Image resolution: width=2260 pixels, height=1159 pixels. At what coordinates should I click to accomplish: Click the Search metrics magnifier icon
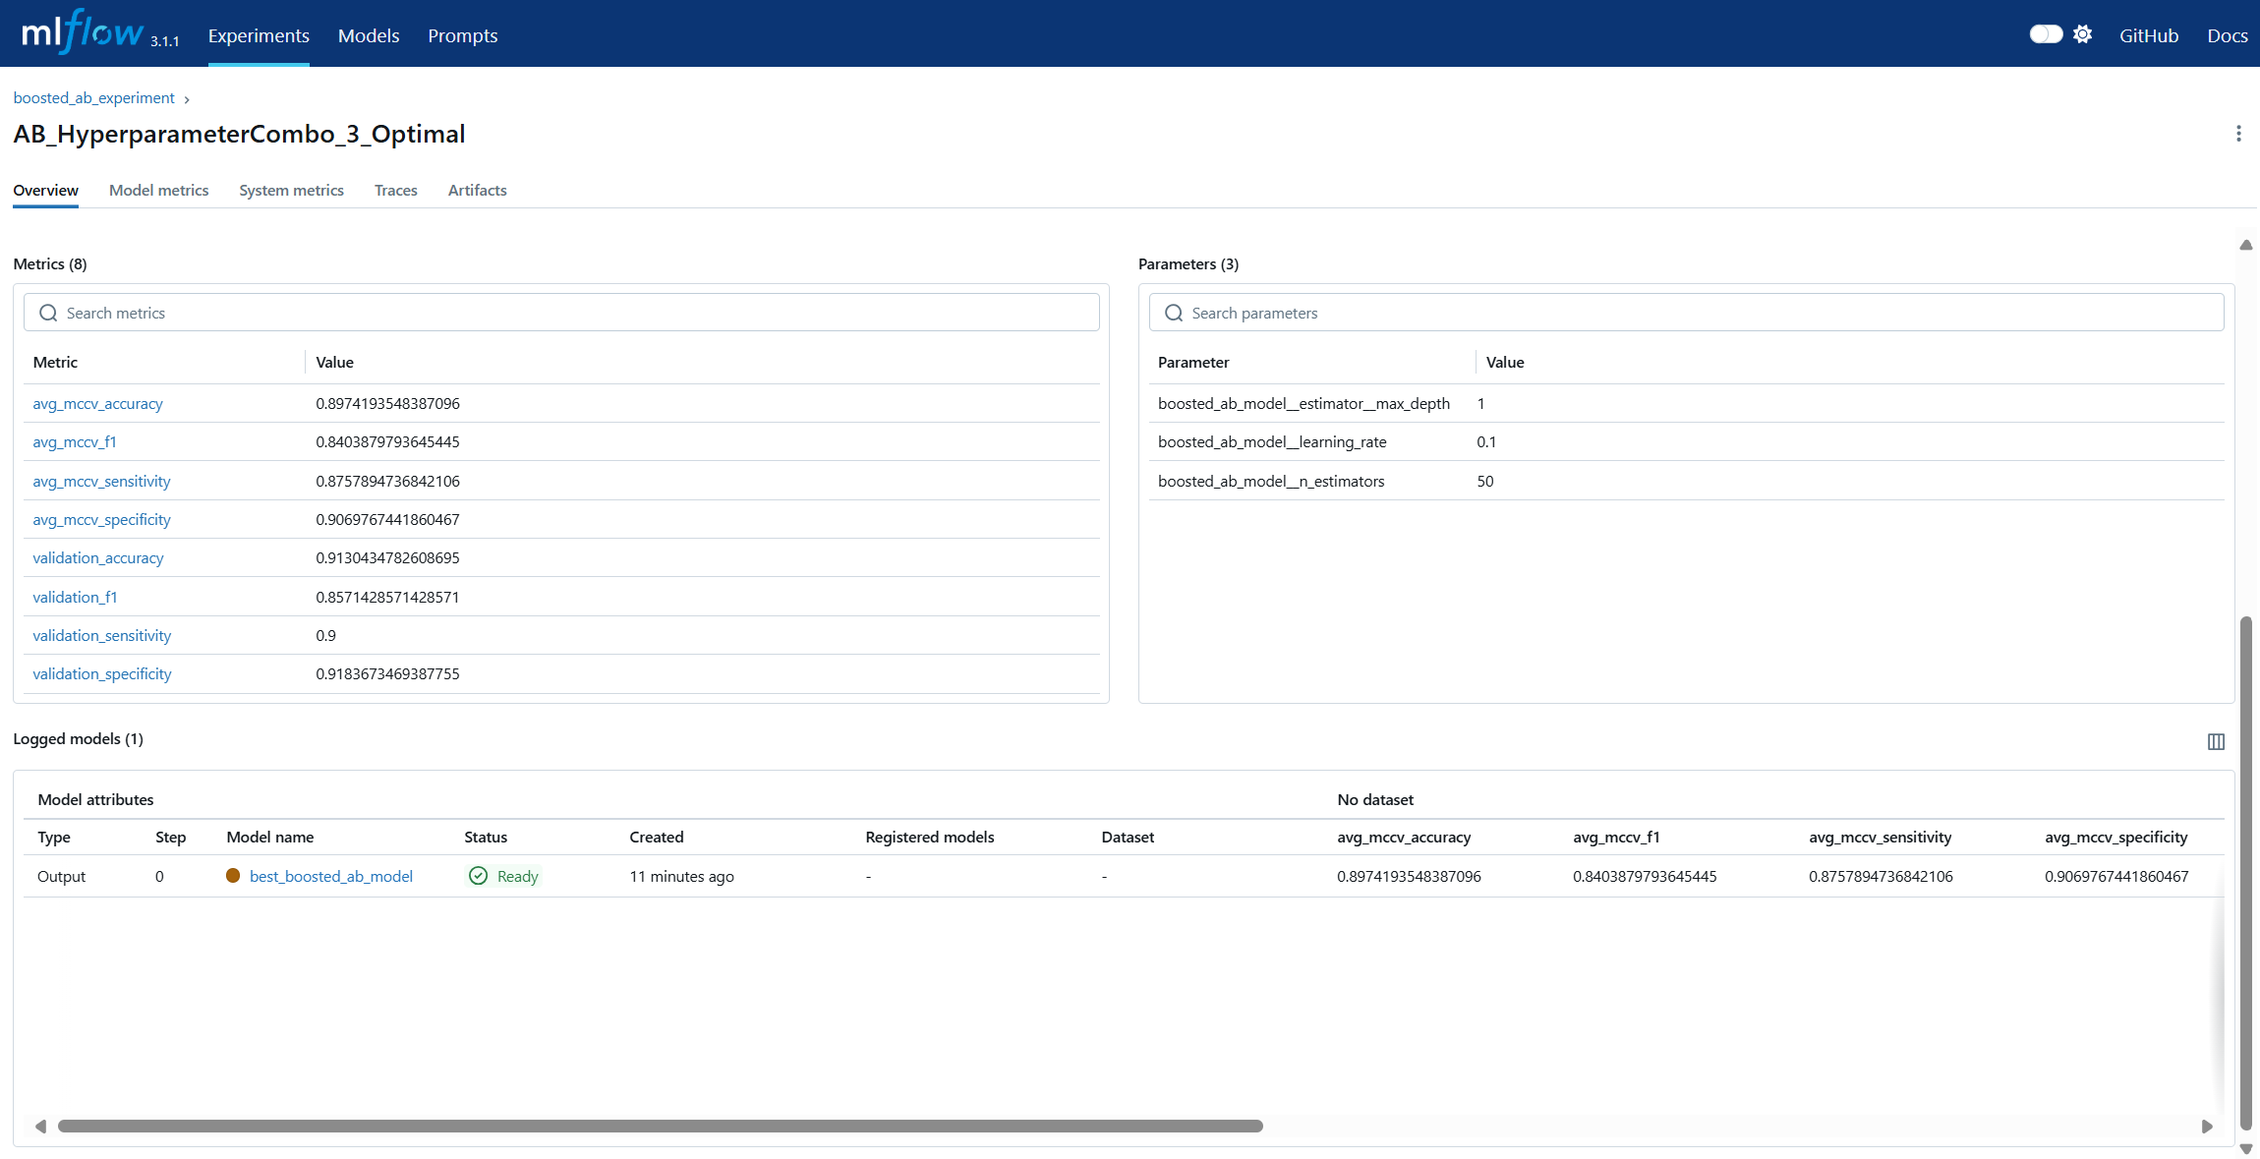coord(48,313)
